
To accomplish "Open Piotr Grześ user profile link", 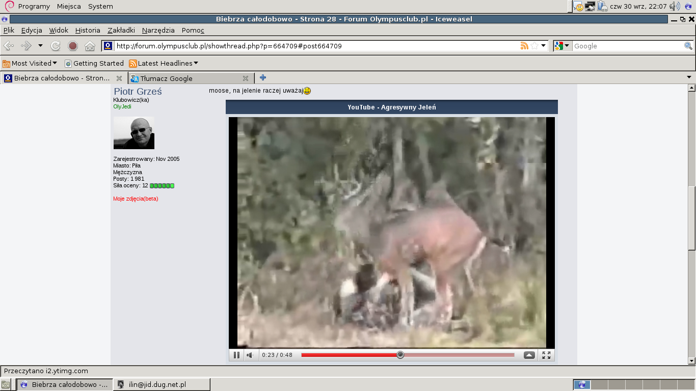I will coord(138,92).
